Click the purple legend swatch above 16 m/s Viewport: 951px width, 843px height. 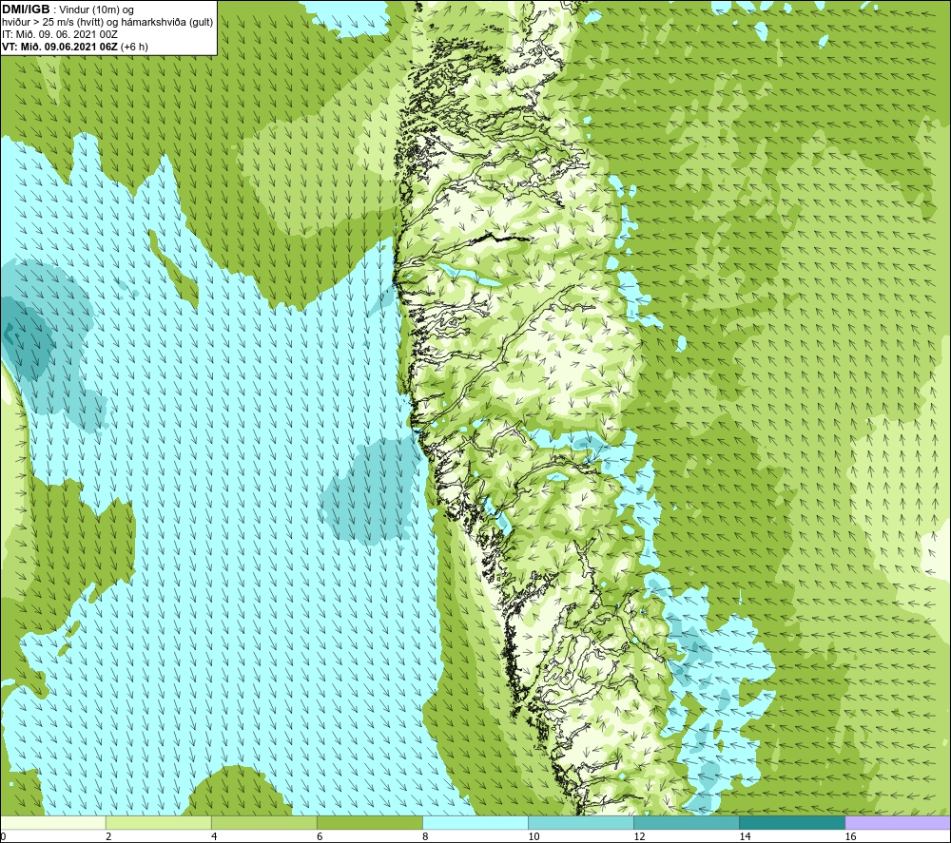tap(898, 822)
